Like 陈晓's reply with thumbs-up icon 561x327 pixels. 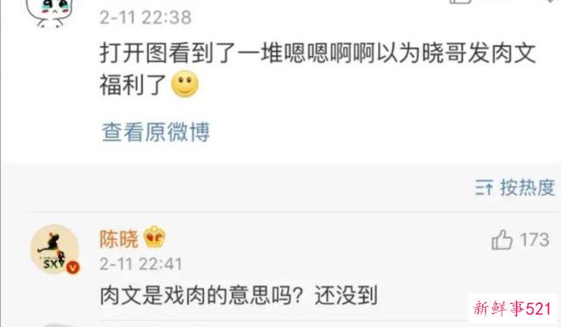(x=502, y=239)
